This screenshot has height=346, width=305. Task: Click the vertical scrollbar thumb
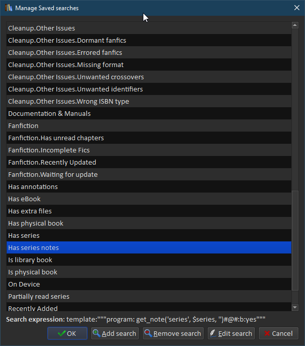[295, 239]
